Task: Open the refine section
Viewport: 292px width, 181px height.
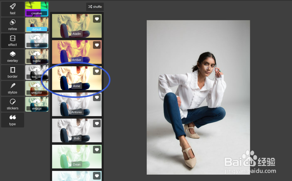Action: (13, 25)
